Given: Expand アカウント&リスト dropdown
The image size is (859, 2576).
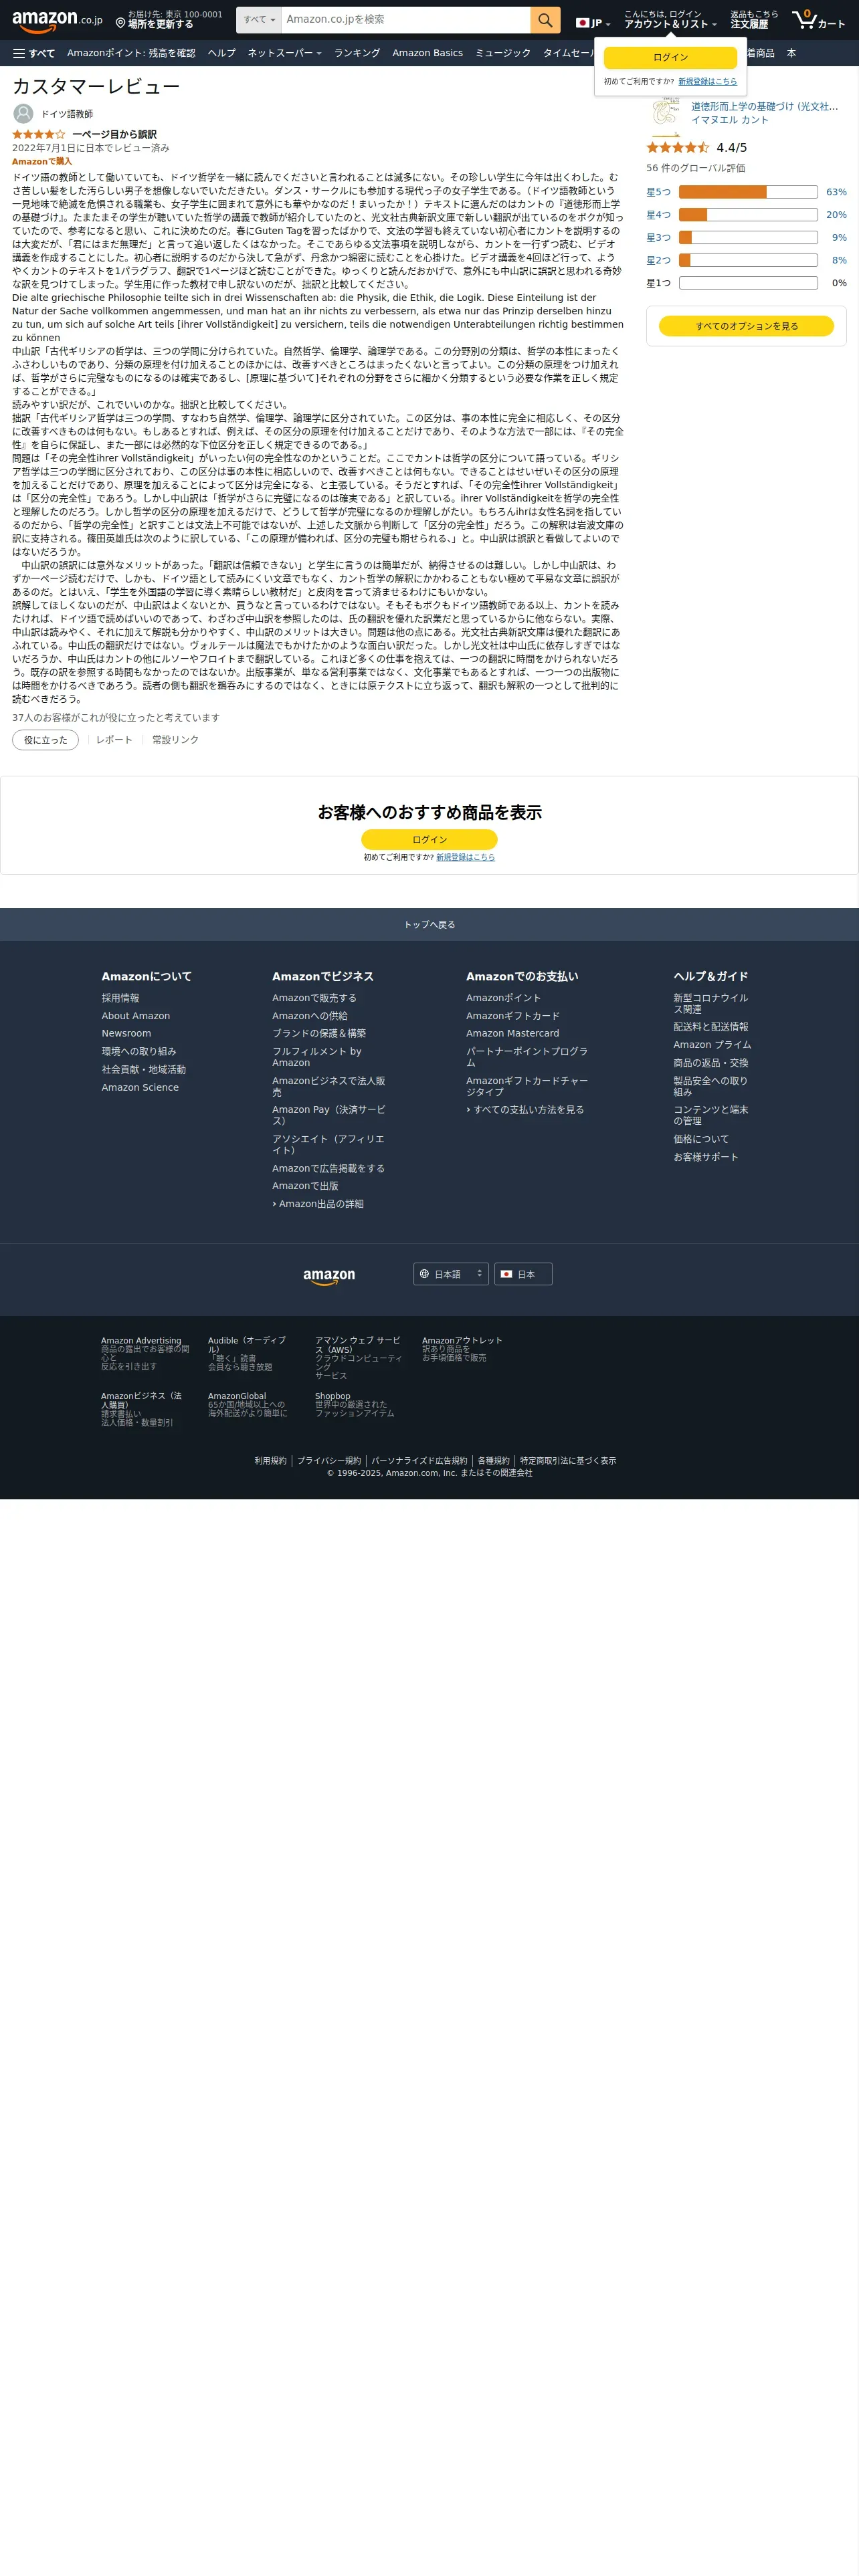Looking at the screenshot, I should point(670,20).
